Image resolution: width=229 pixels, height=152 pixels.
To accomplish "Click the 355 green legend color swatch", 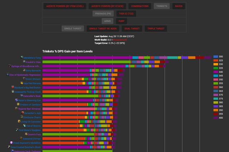I will (216, 83).
